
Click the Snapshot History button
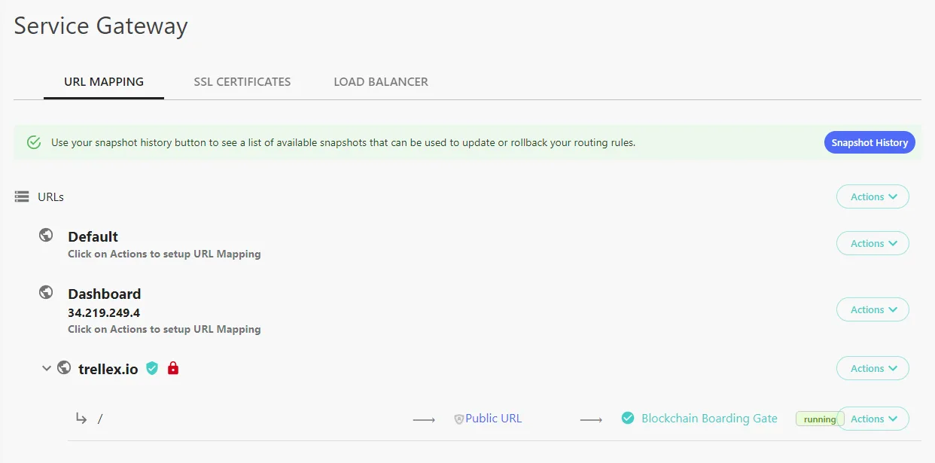pos(870,142)
